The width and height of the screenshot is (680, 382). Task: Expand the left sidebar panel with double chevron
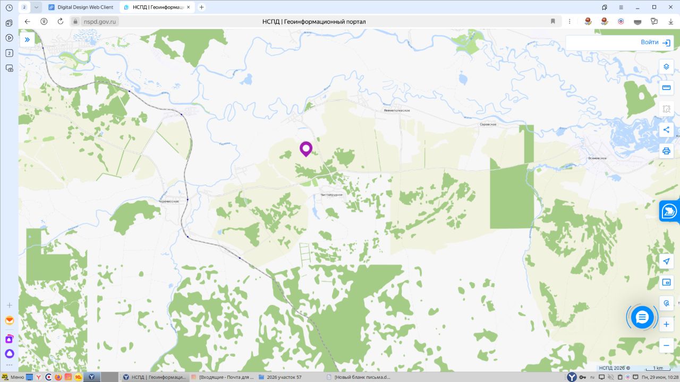tap(27, 39)
